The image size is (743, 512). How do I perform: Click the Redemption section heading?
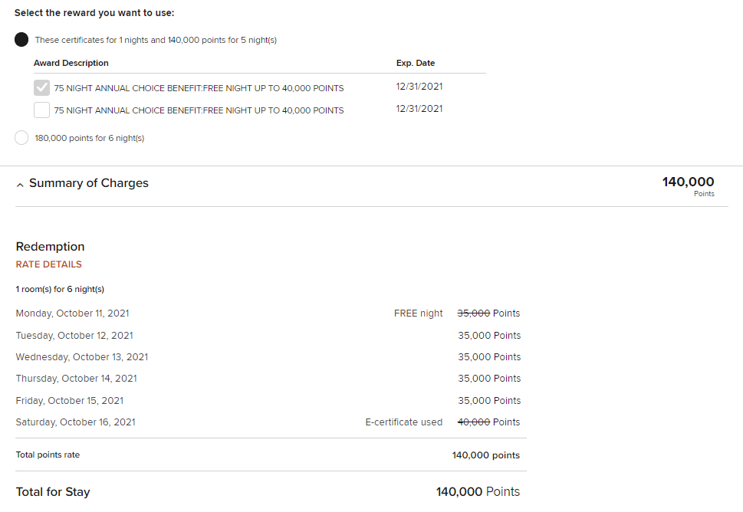[50, 247]
